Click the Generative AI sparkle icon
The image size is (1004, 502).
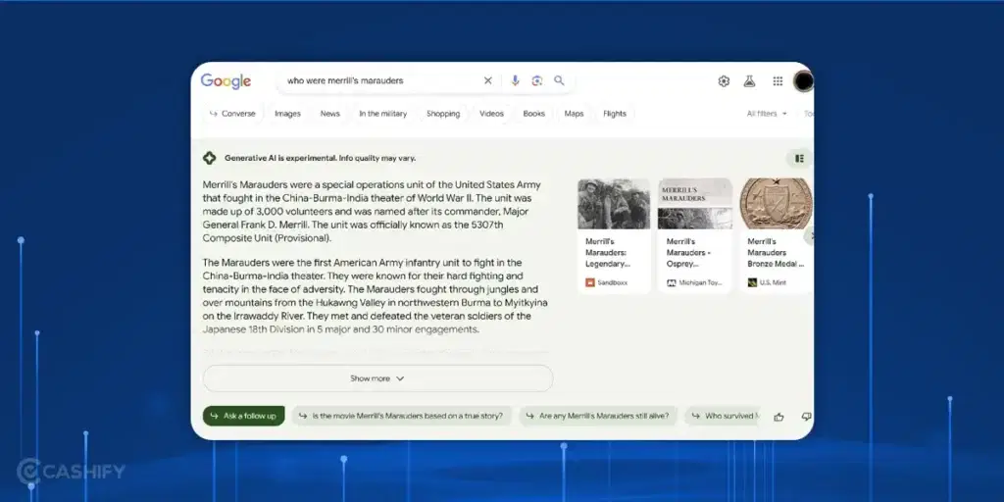click(210, 158)
